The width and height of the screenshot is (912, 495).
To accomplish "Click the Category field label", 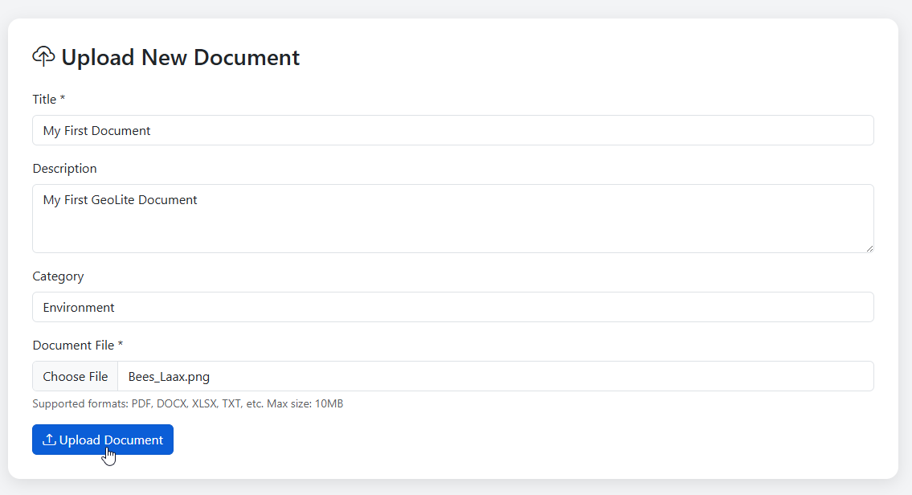I will (x=58, y=276).
